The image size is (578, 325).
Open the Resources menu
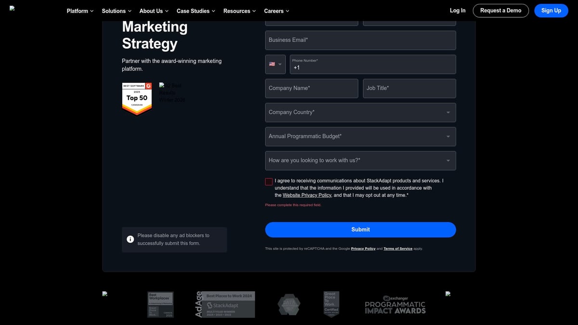coord(239,11)
